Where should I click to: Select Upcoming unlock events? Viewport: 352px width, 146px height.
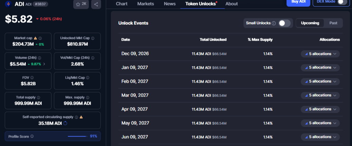coord(310,23)
